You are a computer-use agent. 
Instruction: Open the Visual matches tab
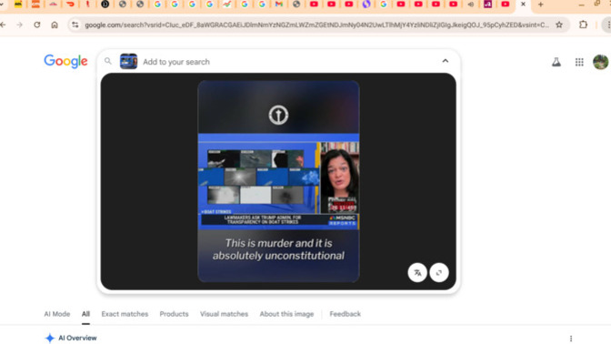[224, 314]
